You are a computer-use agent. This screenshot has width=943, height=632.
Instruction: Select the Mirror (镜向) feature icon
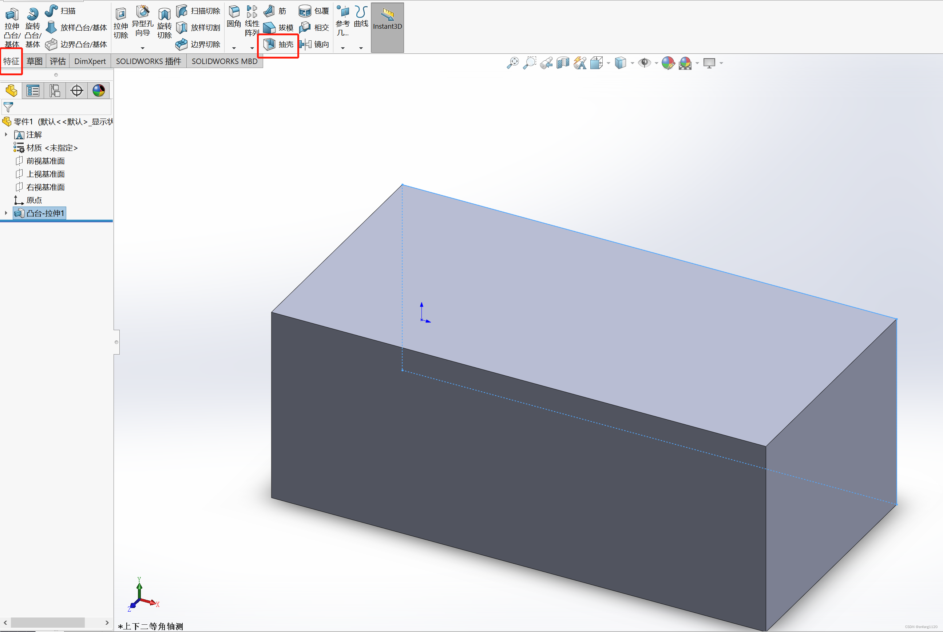[306, 44]
